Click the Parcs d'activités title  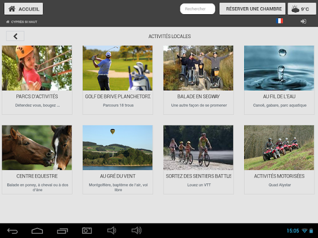click(x=37, y=97)
